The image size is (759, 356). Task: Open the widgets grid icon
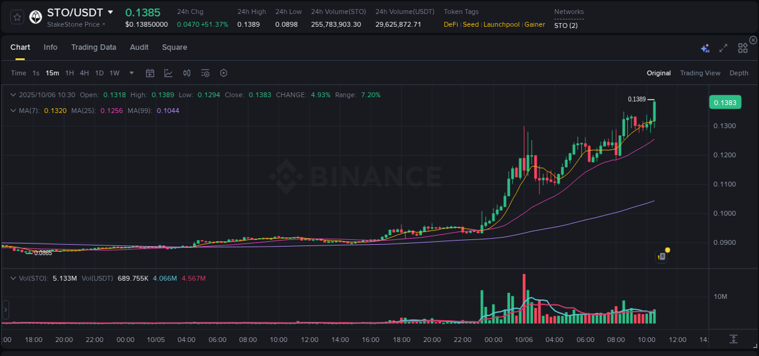click(742, 47)
